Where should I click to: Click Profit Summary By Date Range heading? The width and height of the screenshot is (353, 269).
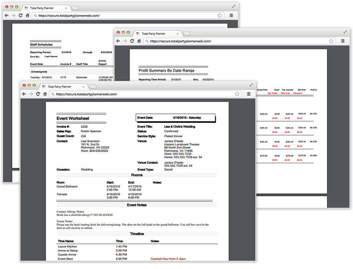click(166, 70)
